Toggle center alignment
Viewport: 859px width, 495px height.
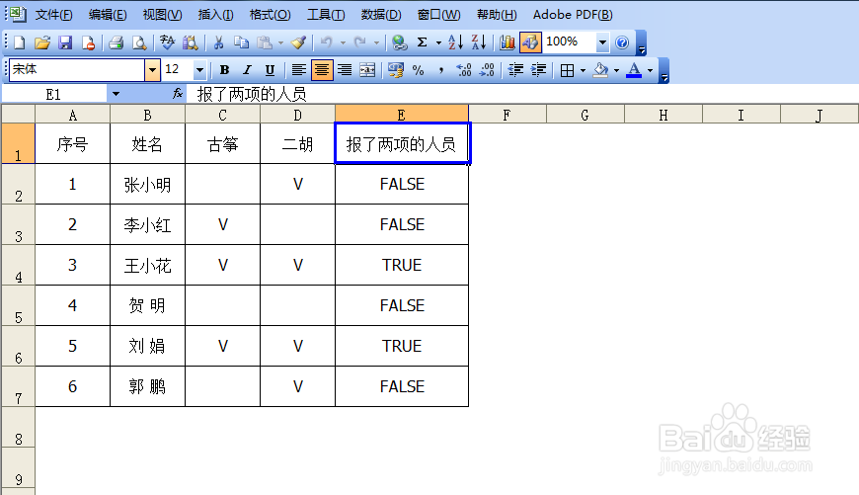pyautogui.click(x=322, y=70)
